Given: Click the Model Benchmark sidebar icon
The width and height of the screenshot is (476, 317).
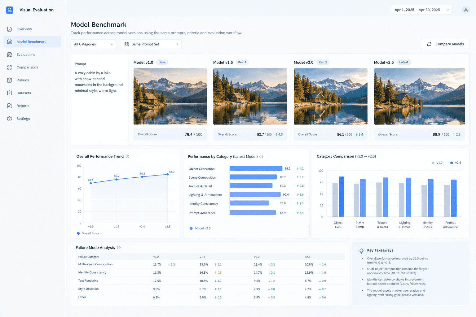Looking at the screenshot, I should 10,42.
